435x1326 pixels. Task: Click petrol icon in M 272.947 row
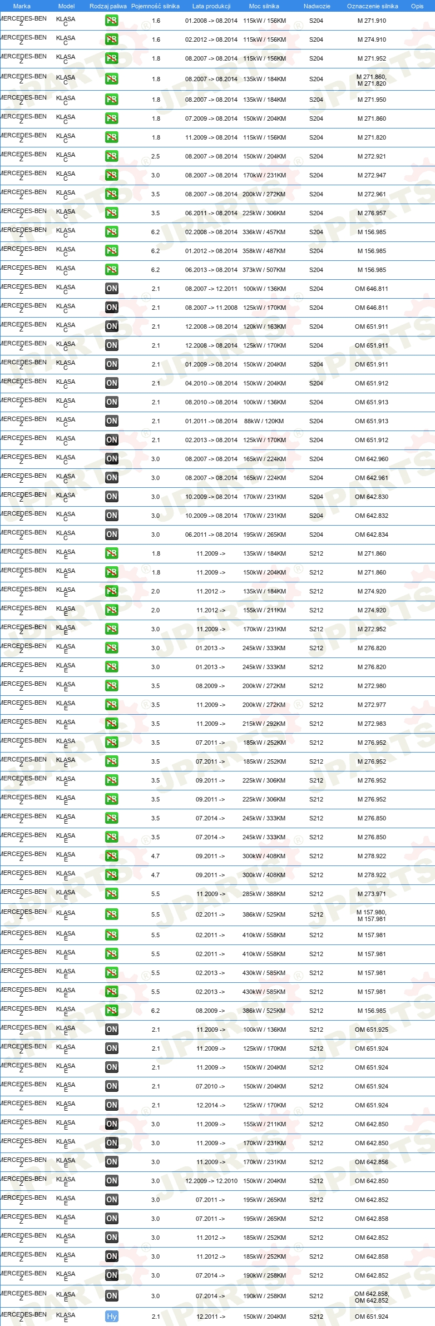(112, 175)
